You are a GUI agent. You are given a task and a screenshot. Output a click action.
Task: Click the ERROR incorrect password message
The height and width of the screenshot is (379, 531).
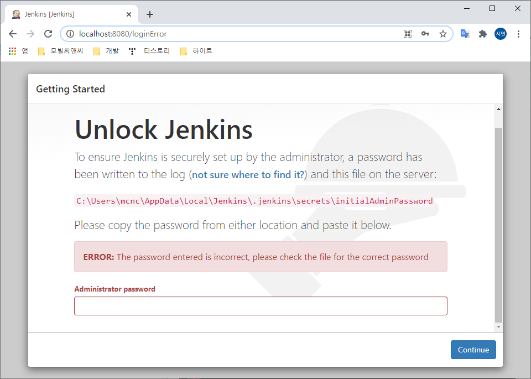(x=261, y=257)
